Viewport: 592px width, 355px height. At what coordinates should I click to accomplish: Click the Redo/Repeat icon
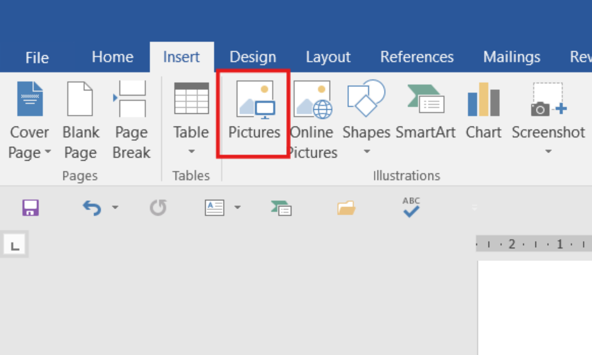158,208
